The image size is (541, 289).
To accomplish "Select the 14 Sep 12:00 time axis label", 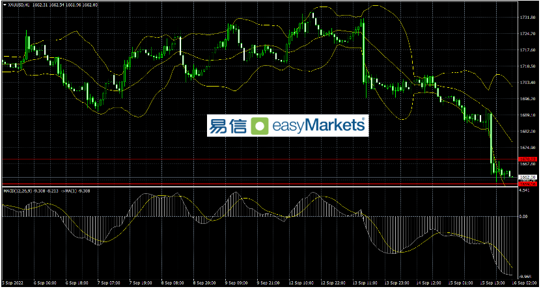I will pyautogui.click(x=430, y=282).
